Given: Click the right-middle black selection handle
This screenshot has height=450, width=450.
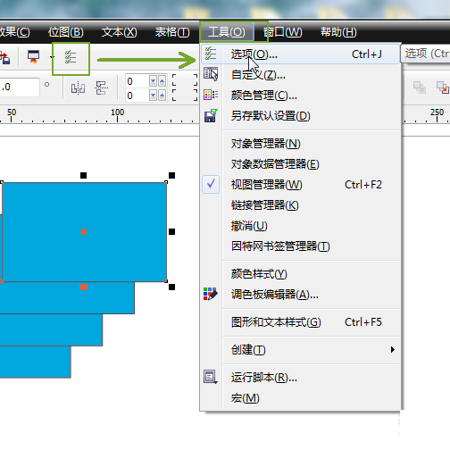Looking at the screenshot, I should [171, 231].
